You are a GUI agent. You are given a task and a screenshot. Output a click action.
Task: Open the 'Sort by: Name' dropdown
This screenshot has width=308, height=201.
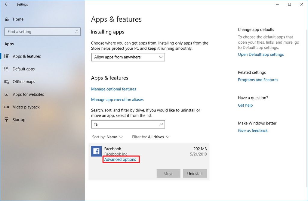108,137
